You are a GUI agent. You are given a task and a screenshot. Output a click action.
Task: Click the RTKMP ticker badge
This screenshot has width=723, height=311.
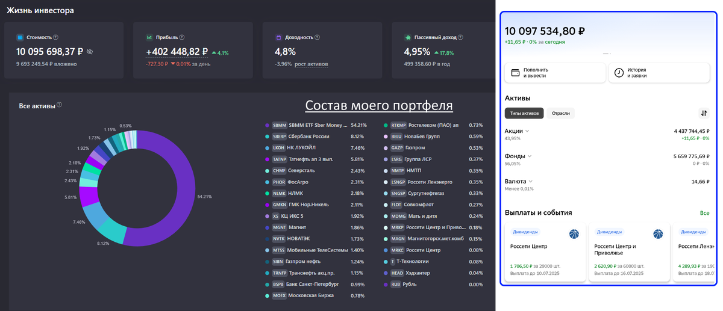[x=398, y=125]
